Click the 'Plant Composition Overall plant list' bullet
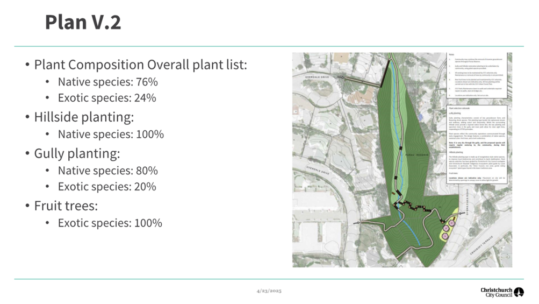539x304 pixels. [x=140, y=65]
